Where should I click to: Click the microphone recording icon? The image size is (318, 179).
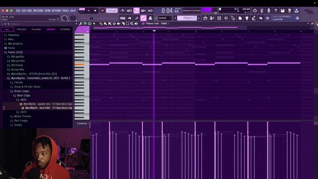[x=269, y=10]
